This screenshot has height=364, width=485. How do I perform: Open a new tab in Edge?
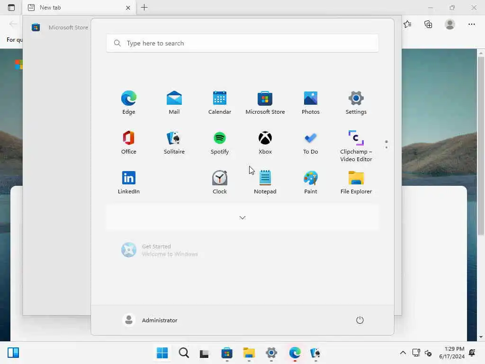[x=144, y=8]
